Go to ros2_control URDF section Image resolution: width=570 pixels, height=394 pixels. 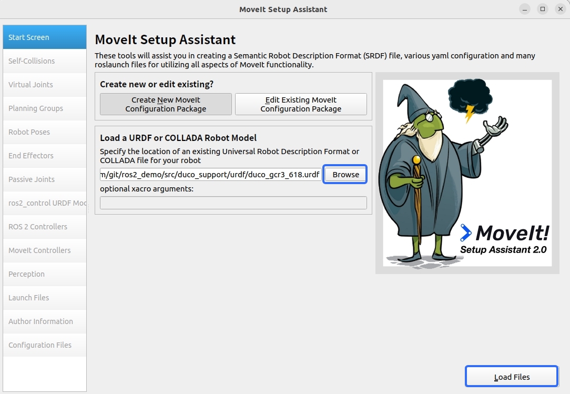click(45, 203)
